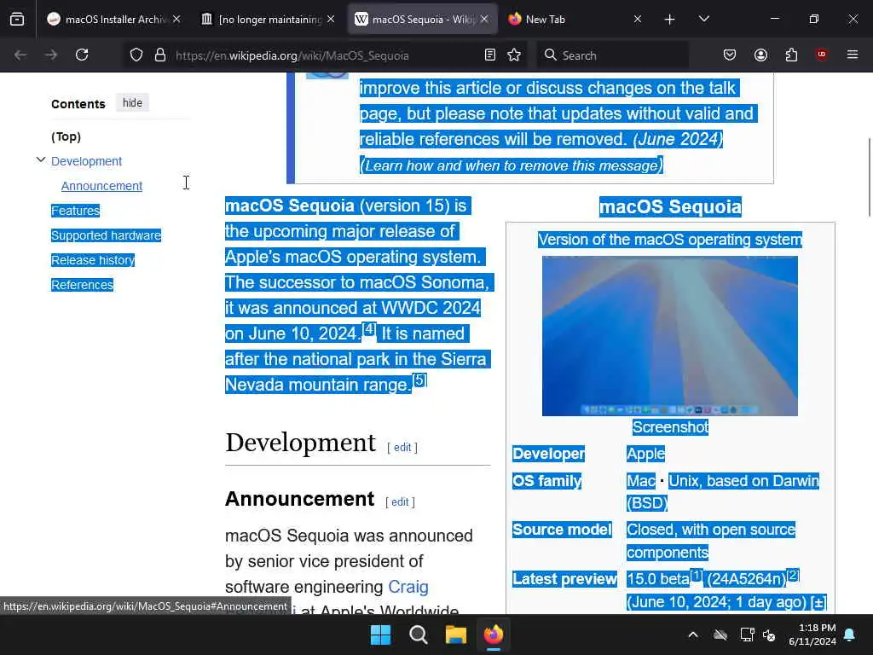873x655 pixels.
Task: Open uBlock Origin extension icon
Action: pos(822,55)
